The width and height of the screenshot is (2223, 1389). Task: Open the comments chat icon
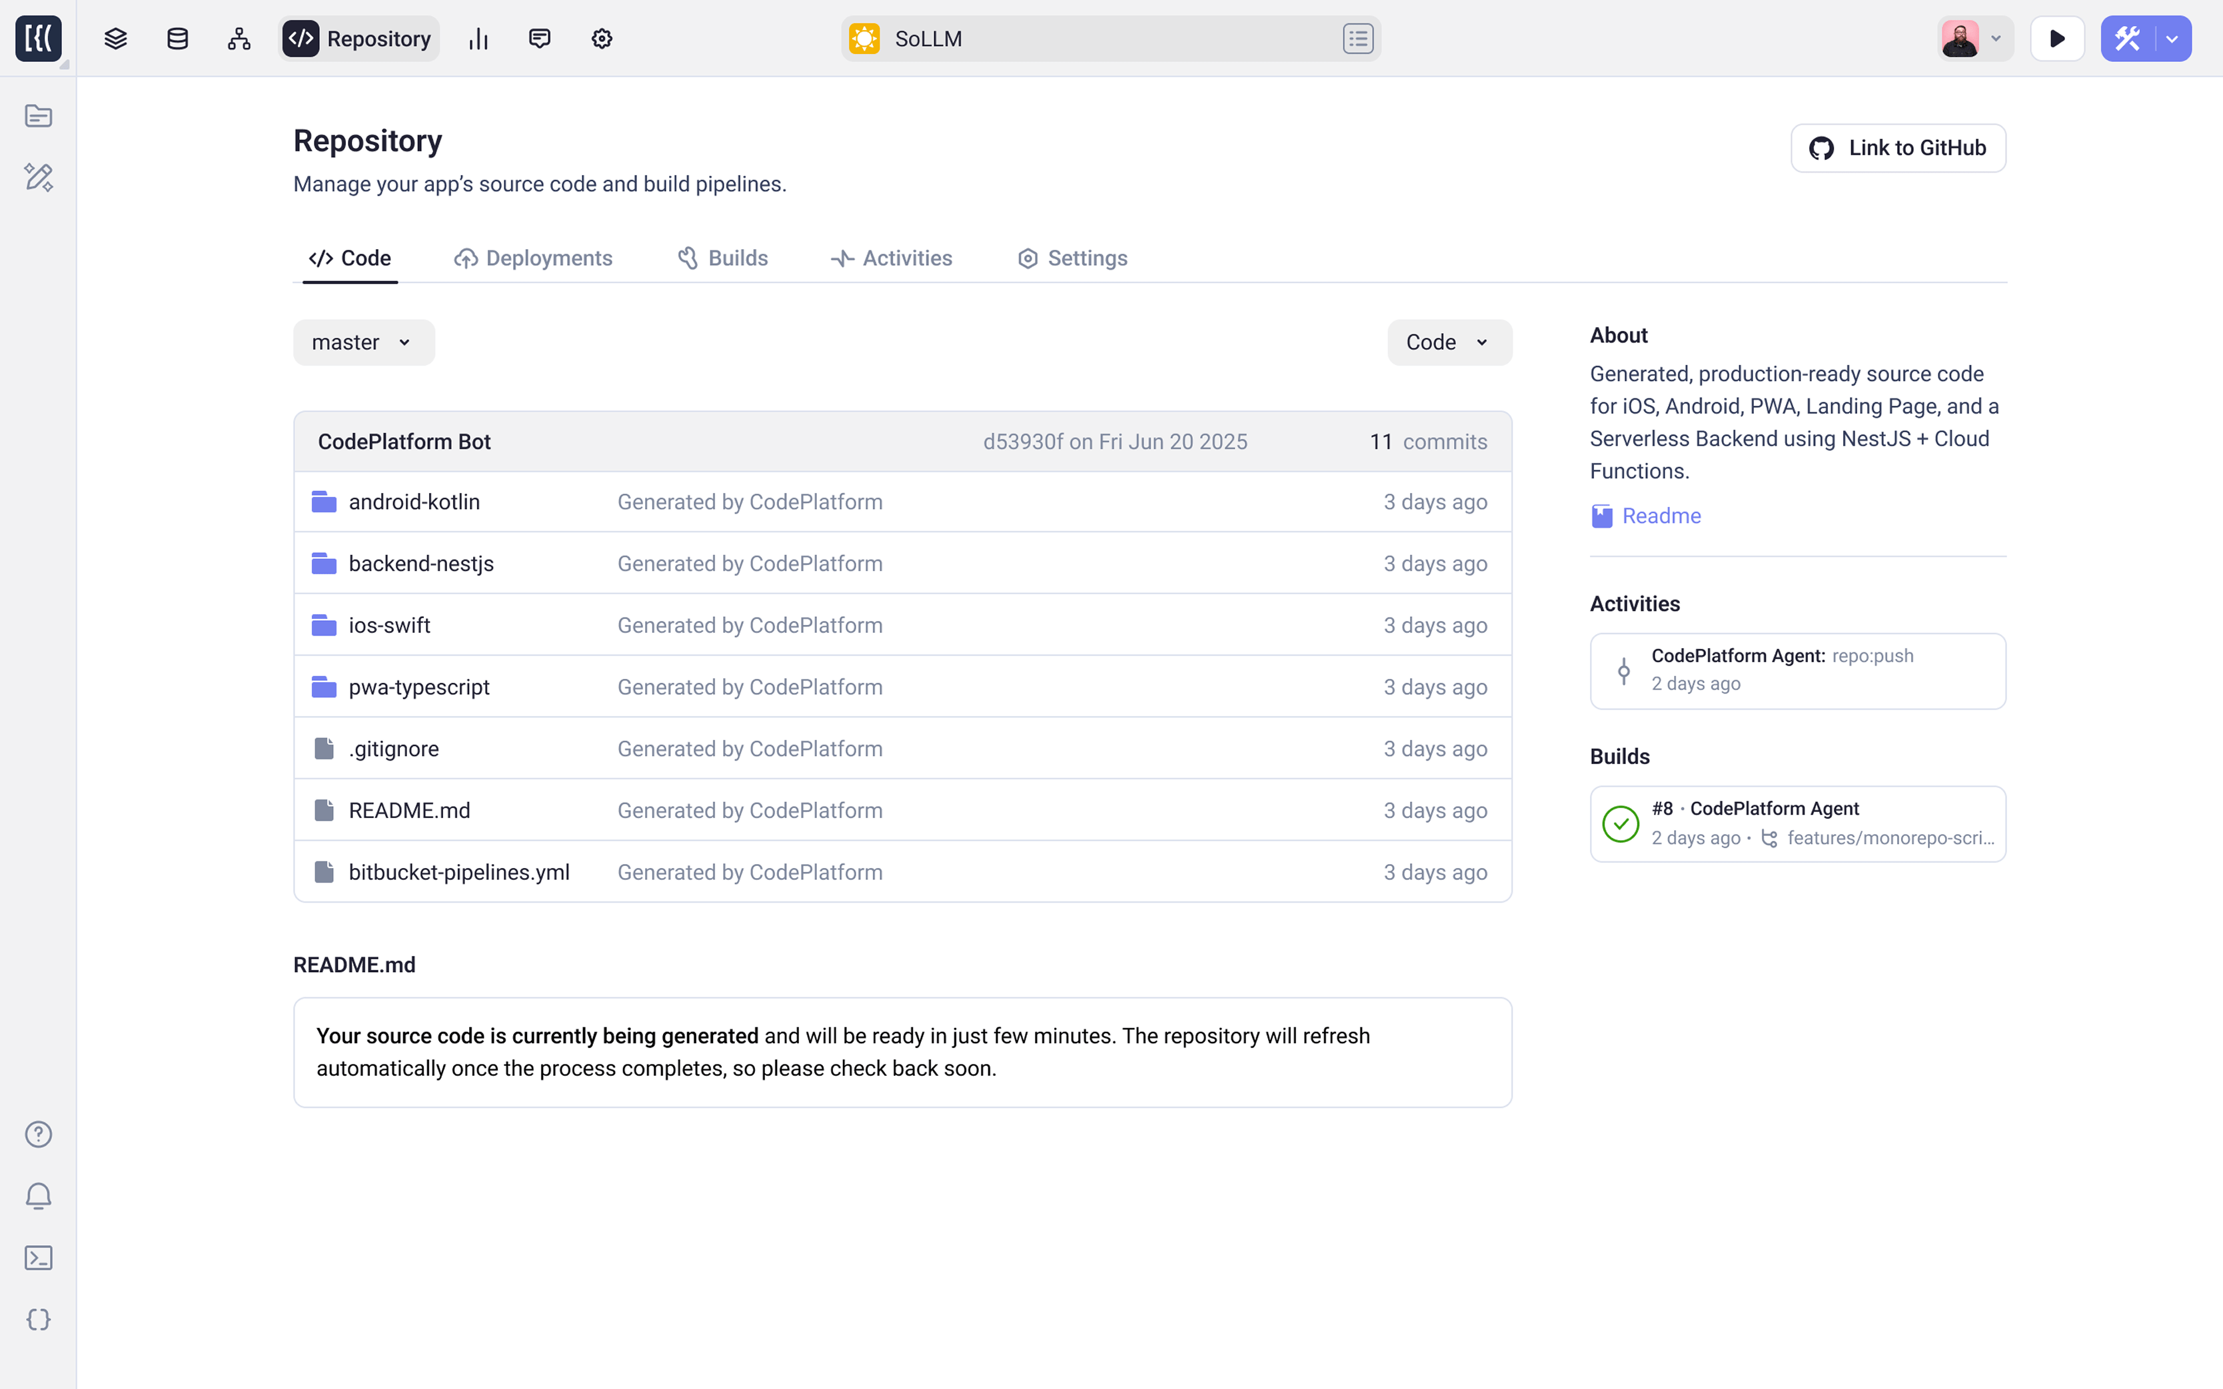(540, 38)
